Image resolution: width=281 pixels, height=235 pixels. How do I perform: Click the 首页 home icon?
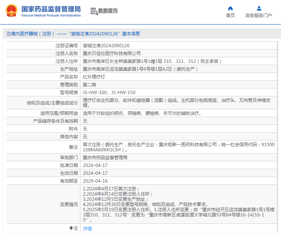(230, 9)
